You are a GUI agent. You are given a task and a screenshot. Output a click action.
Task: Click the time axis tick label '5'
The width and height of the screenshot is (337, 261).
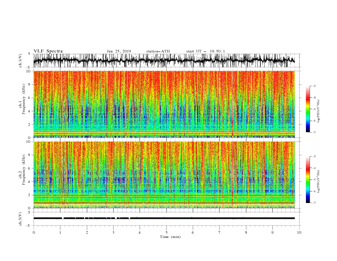click(x=166, y=232)
